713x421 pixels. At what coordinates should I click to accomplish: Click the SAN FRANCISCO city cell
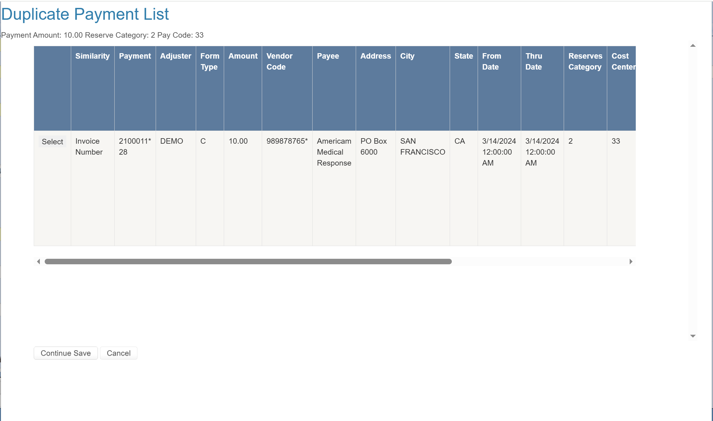pos(422,146)
